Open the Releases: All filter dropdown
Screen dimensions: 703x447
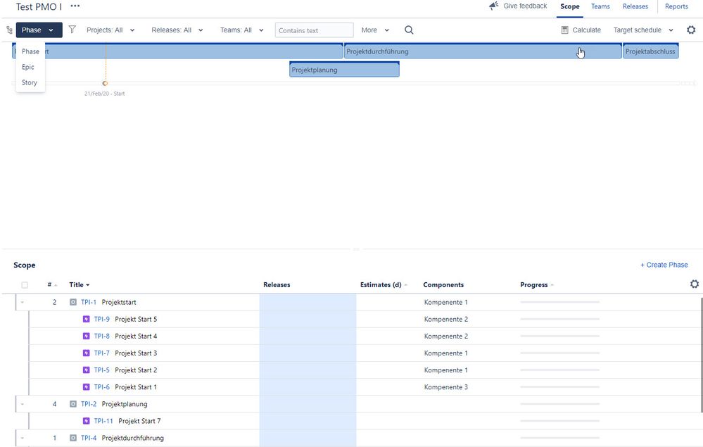coord(177,30)
